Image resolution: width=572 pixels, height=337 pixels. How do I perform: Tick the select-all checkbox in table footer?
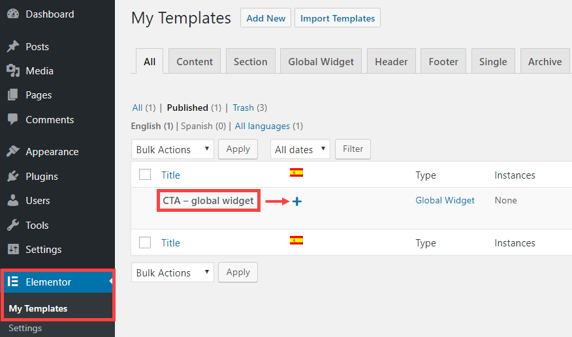coord(145,242)
